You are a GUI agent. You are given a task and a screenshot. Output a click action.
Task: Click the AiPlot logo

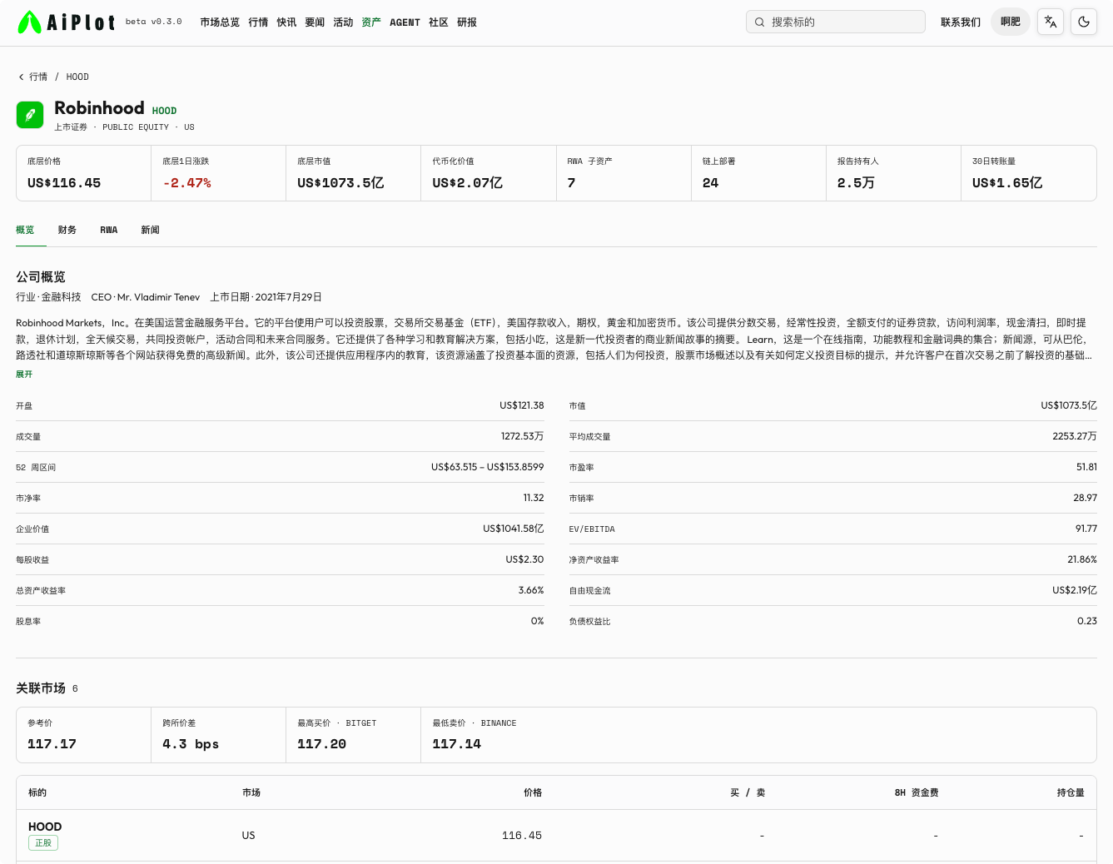(x=67, y=22)
